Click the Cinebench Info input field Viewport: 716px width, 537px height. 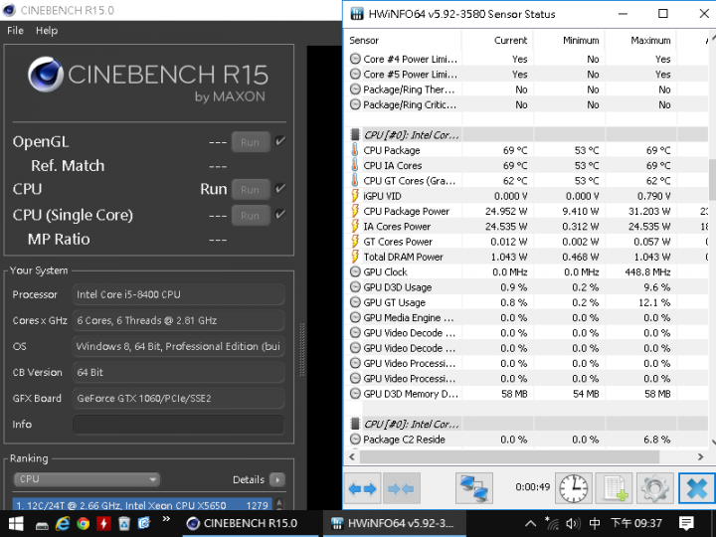179,425
